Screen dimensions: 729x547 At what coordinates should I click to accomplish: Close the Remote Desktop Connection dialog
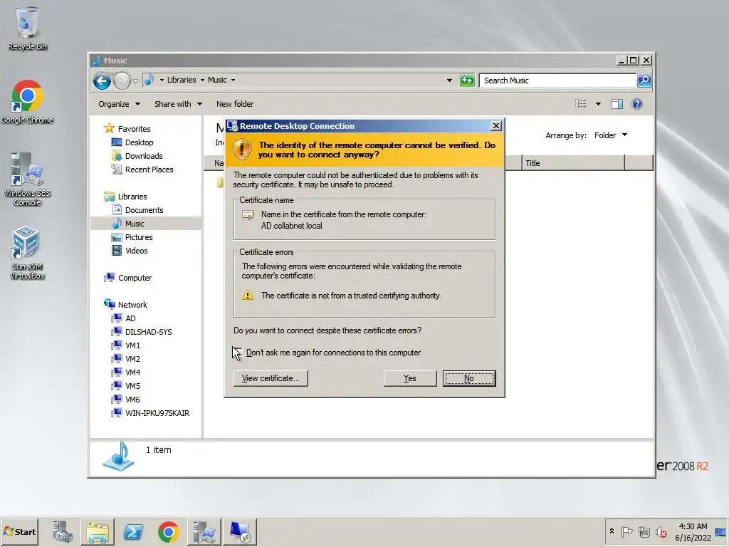(x=496, y=126)
